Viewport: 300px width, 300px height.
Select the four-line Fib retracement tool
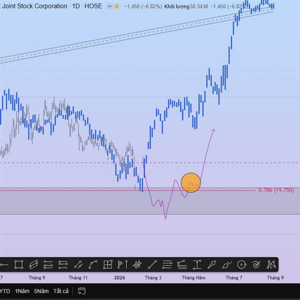point(167,265)
